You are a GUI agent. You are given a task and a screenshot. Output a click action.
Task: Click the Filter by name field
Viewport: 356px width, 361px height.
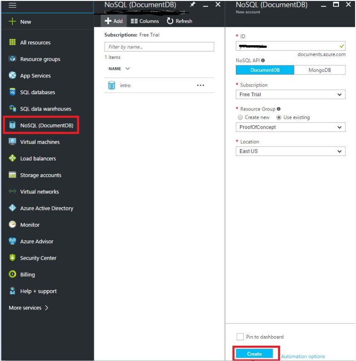coord(159,47)
